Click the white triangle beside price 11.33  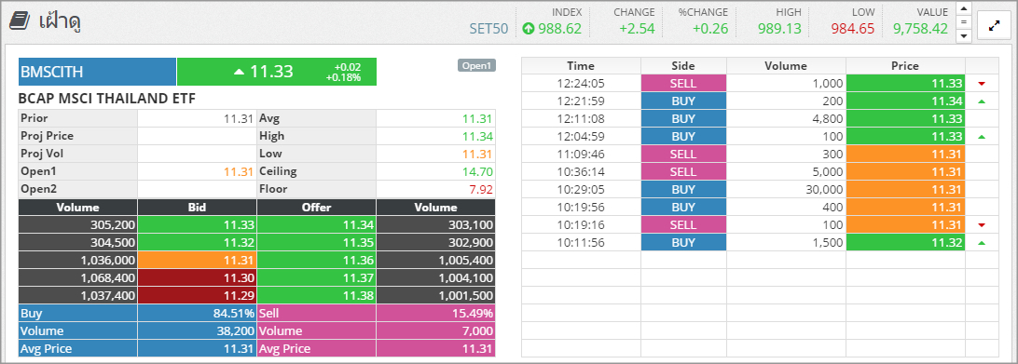coord(239,72)
